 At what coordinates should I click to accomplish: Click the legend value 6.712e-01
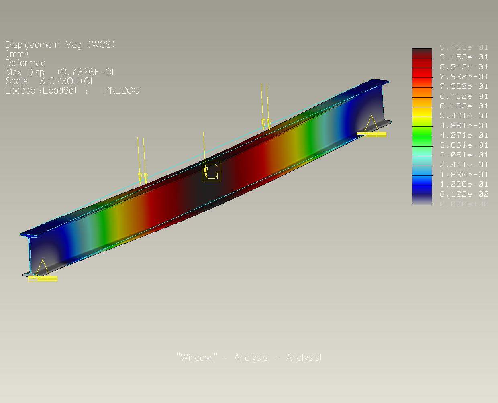tap(464, 96)
